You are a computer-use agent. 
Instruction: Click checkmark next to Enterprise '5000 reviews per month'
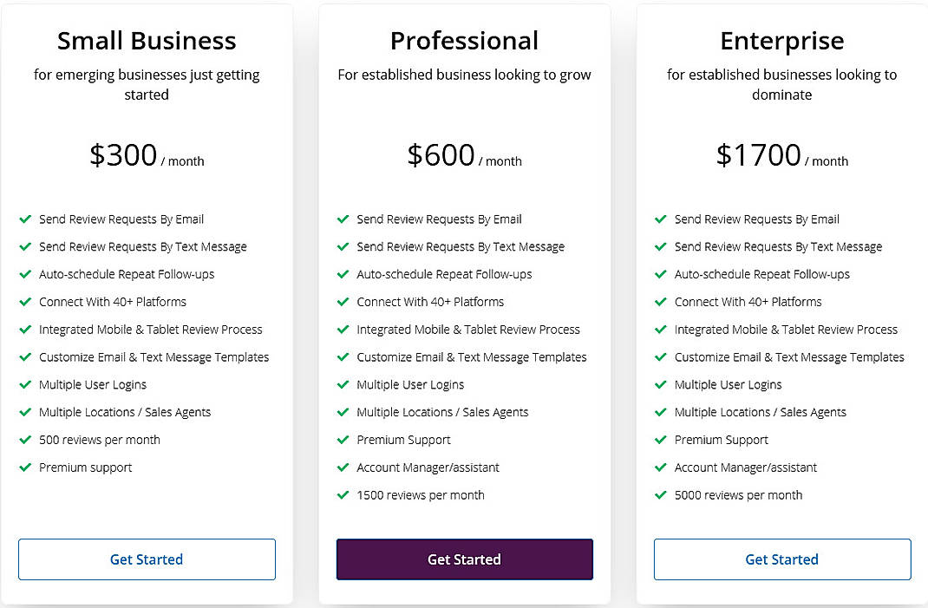tap(661, 495)
